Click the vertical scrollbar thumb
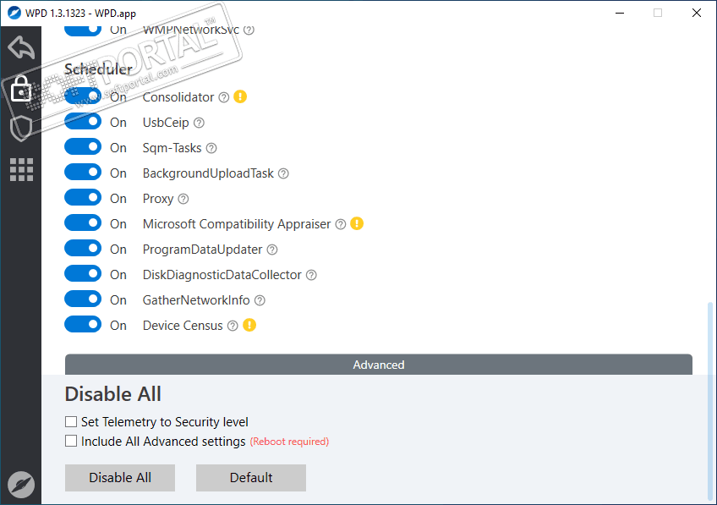Viewport: 717px width, 505px height. 711,398
